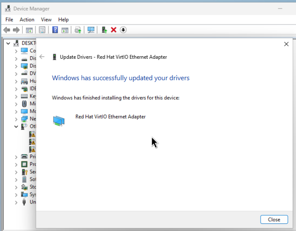This screenshot has height=231, width=296.
Task: Expand the Keyboards tree category
Action: [16, 96]
